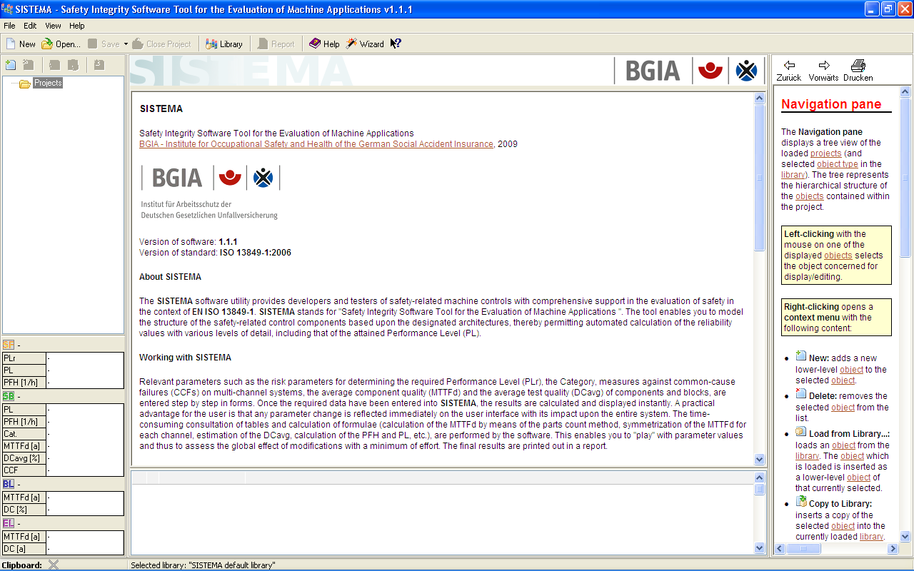This screenshot has height=571, width=914.
Task: Click the PLr row label in SF table
Action: point(24,358)
